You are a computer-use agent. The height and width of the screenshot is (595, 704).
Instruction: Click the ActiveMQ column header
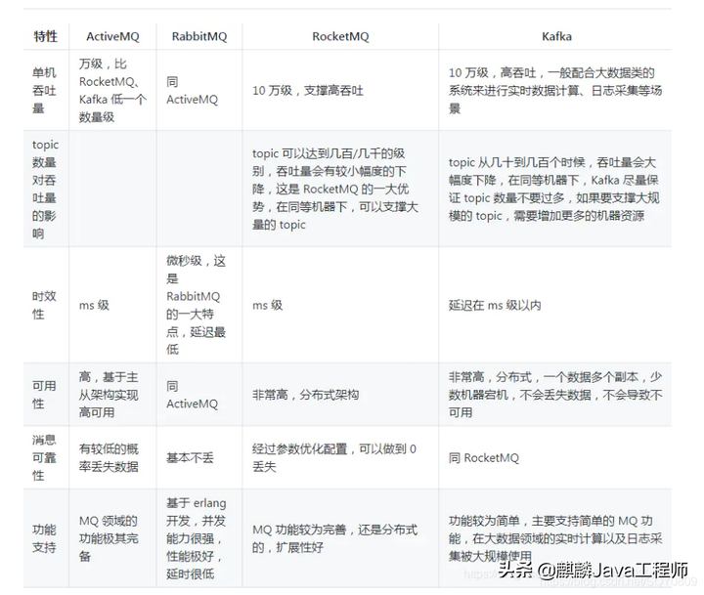112,36
